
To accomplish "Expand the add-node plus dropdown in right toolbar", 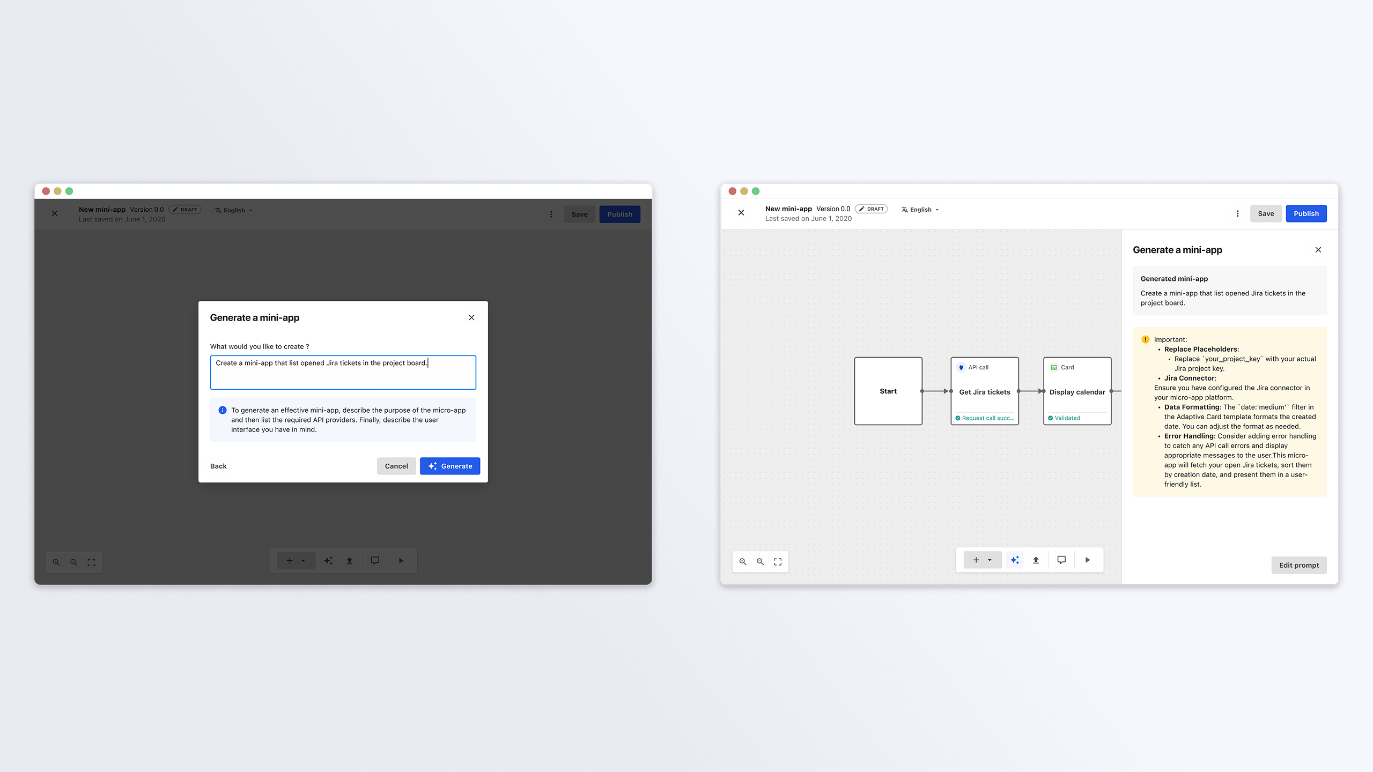I will (990, 560).
